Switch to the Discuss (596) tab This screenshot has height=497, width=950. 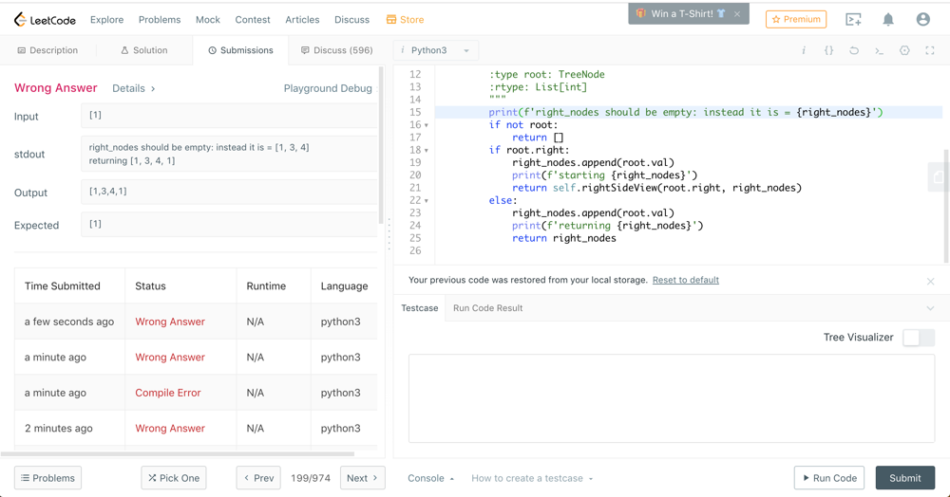point(337,50)
